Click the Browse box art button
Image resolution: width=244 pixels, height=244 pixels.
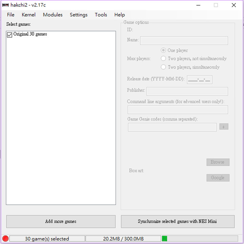[x=218, y=162]
